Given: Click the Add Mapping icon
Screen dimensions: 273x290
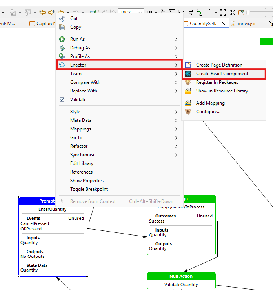Looking at the screenshot, I should (x=188, y=103).
